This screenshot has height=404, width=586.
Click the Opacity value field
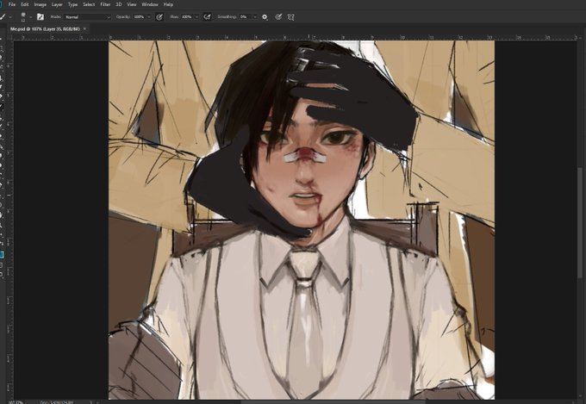pos(139,17)
